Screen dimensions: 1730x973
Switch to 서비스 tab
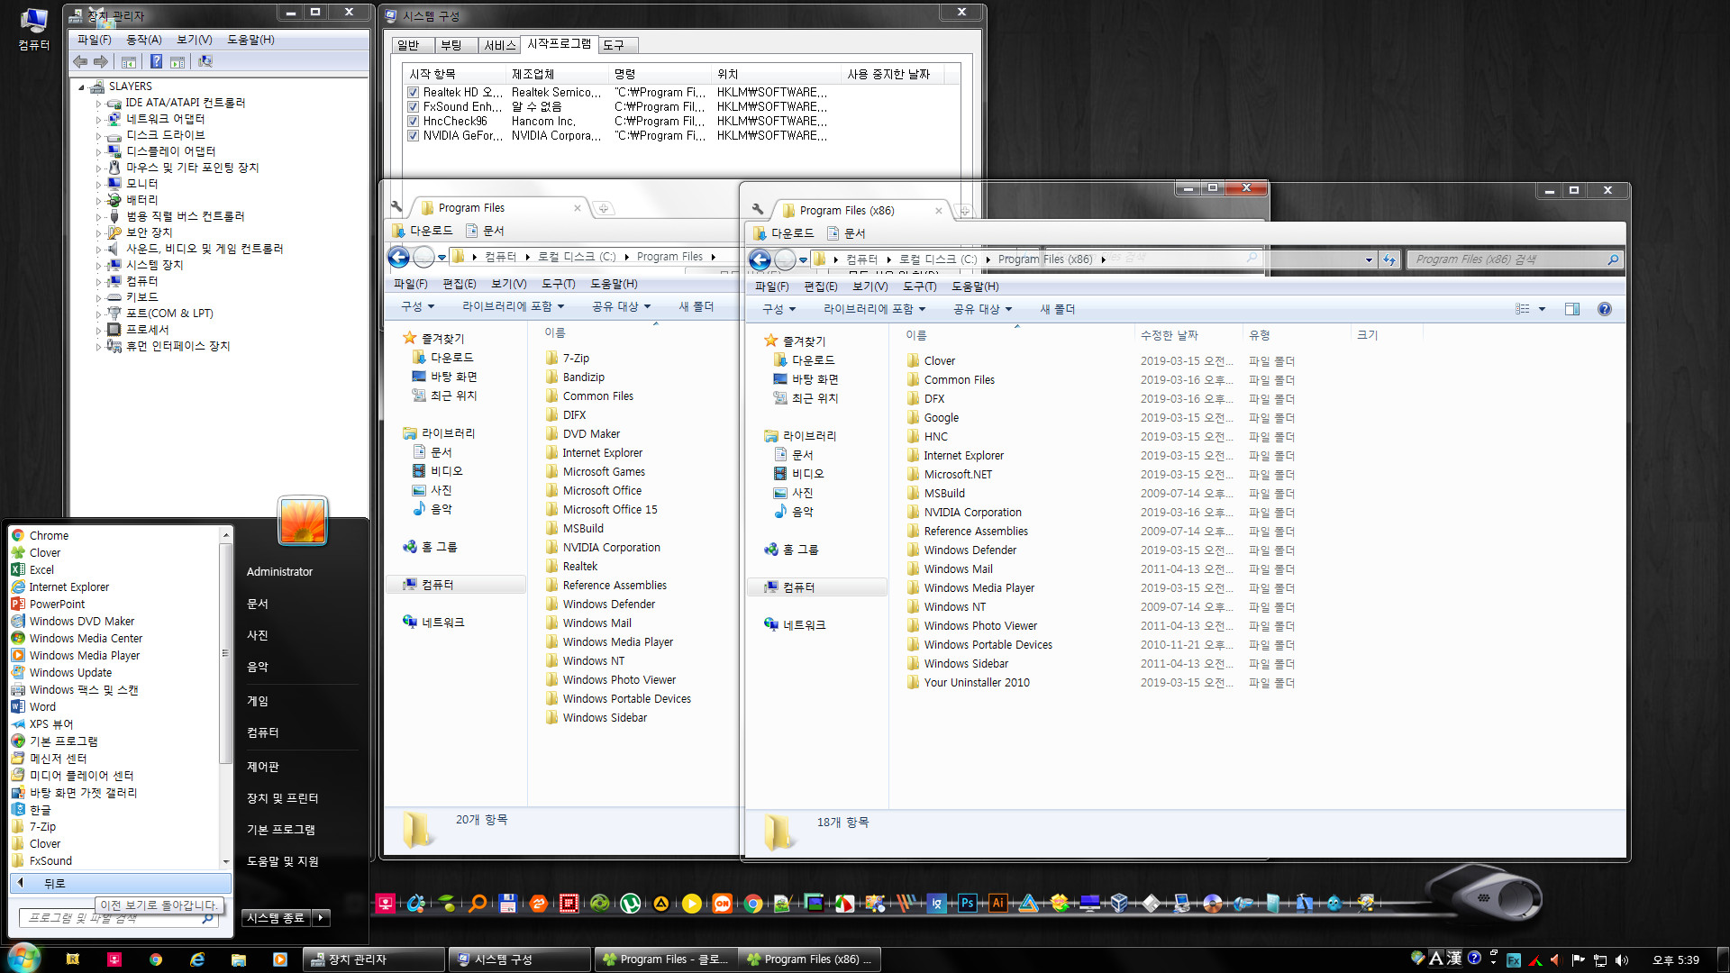click(x=498, y=45)
